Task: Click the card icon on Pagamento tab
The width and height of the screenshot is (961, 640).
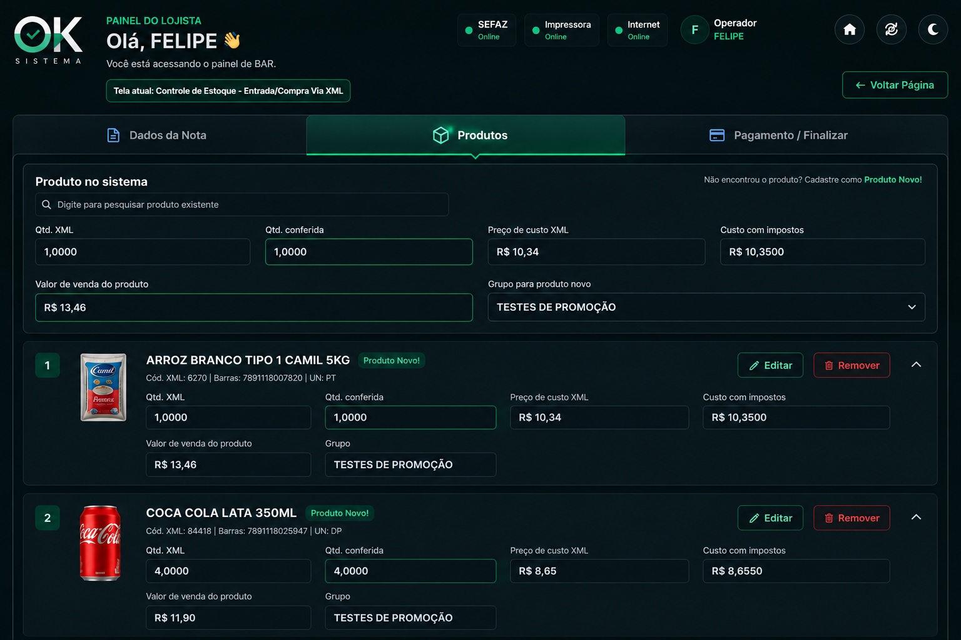Action: 717,135
